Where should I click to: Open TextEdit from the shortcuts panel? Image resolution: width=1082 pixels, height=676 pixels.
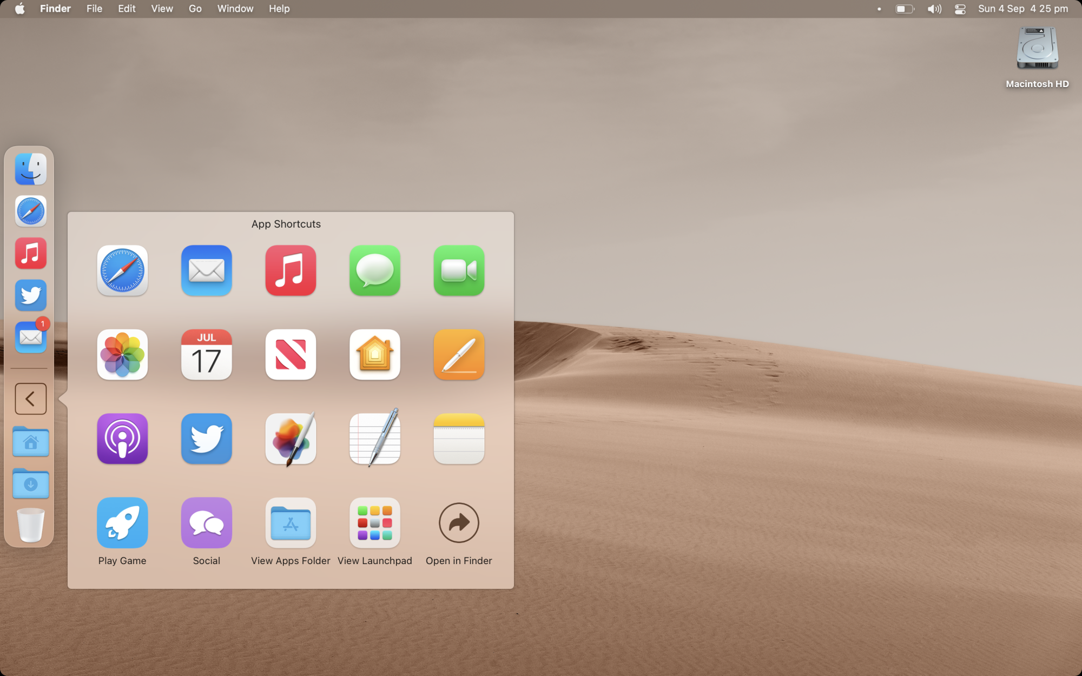coord(374,439)
